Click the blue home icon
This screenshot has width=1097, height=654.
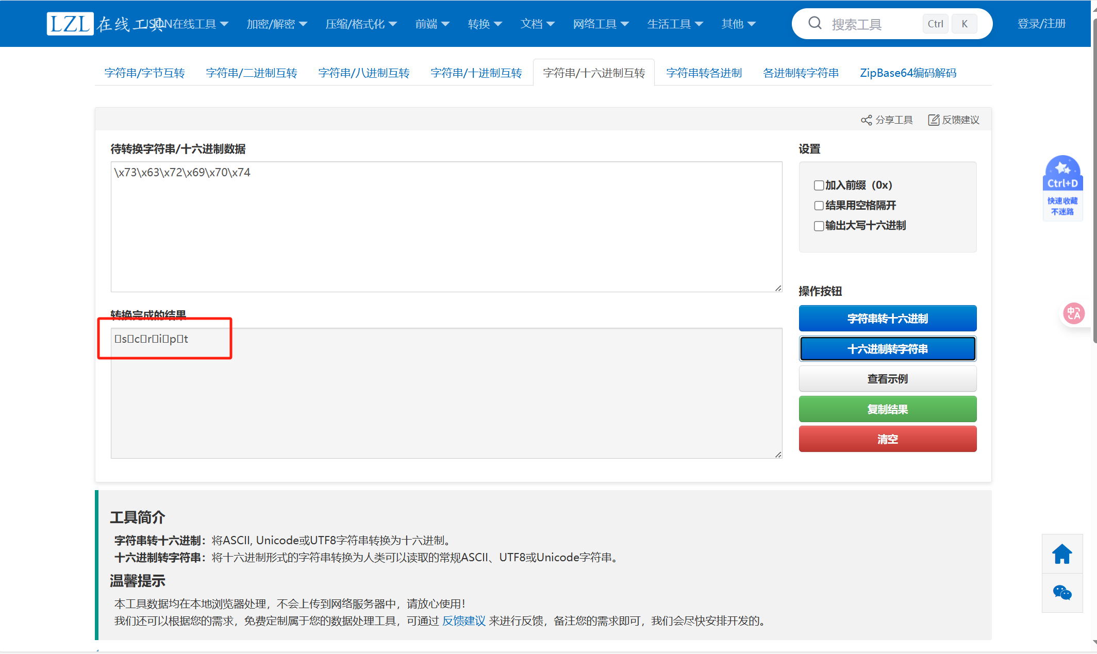[1062, 554]
